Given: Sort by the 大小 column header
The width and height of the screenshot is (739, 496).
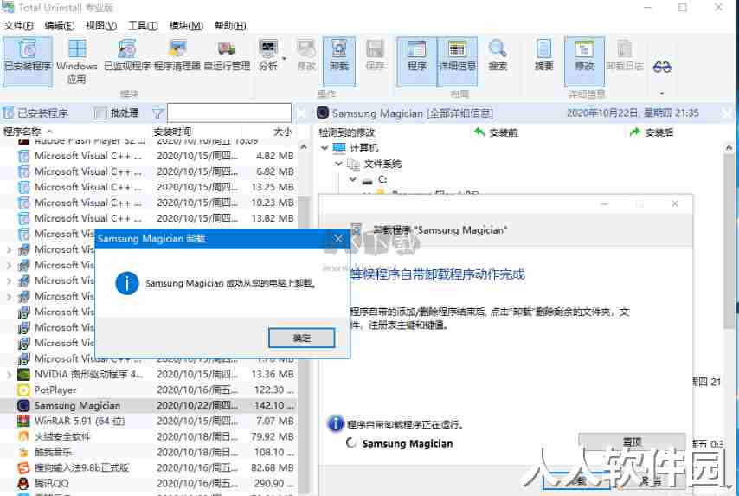Looking at the screenshot, I should tap(283, 132).
